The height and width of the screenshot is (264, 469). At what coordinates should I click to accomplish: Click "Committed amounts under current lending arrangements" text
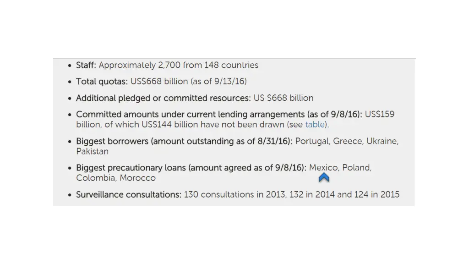click(190, 114)
